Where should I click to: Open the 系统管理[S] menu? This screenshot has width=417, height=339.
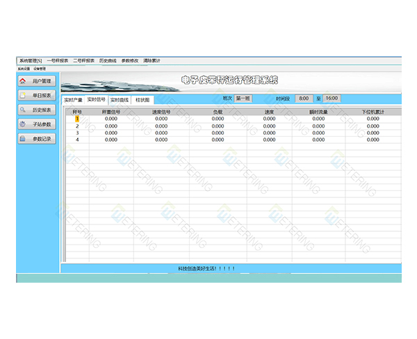click(31, 60)
